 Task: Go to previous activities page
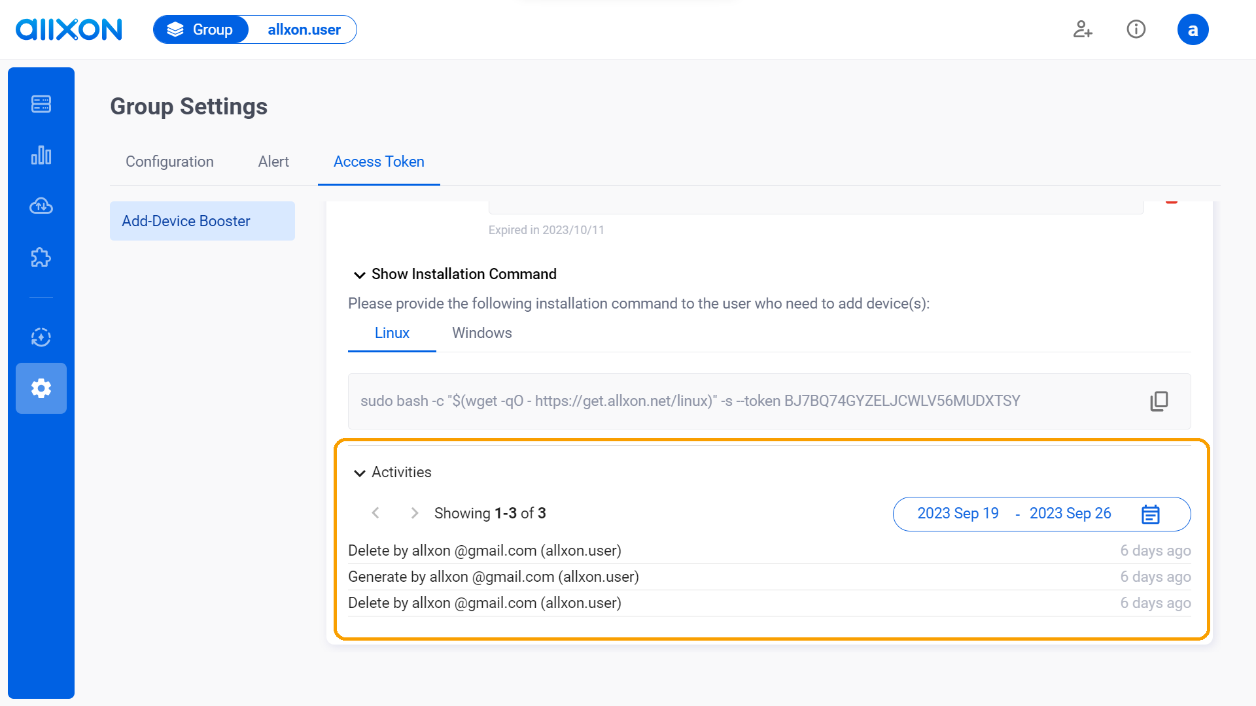(375, 513)
